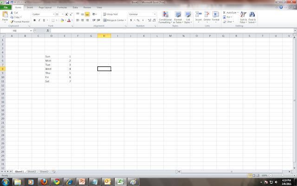Click Page Layout view in status bar

(x=254, y=175)
